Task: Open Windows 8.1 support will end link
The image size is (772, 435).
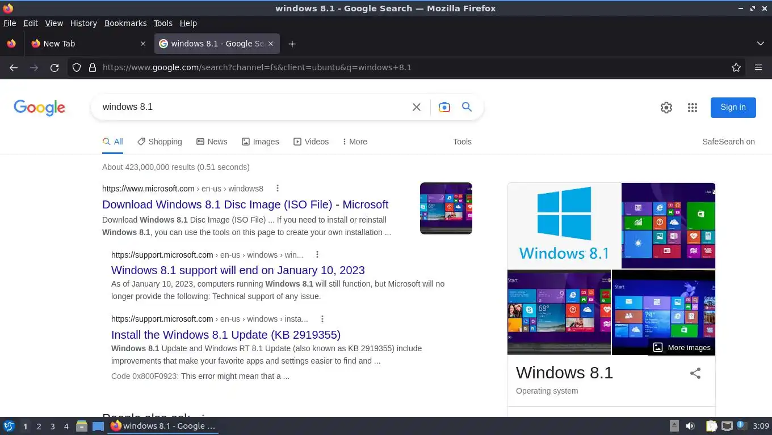Action: tap(238, 270)
